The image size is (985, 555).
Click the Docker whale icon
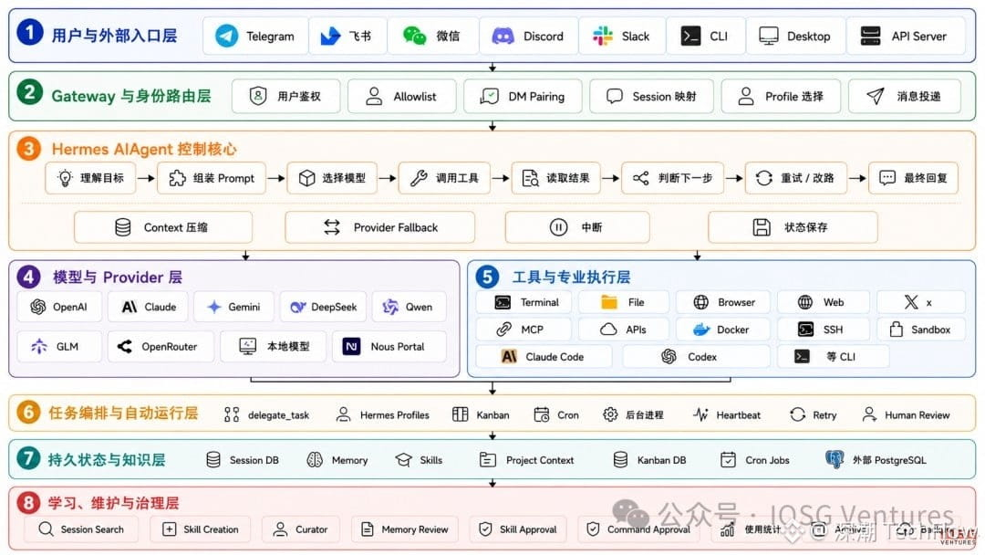click(701, 330)
